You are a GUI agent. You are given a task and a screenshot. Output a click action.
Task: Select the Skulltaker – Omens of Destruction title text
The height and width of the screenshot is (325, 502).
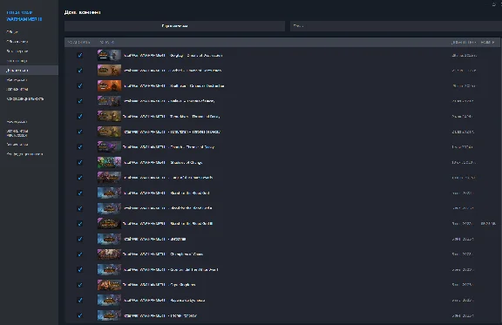(173, 85)
